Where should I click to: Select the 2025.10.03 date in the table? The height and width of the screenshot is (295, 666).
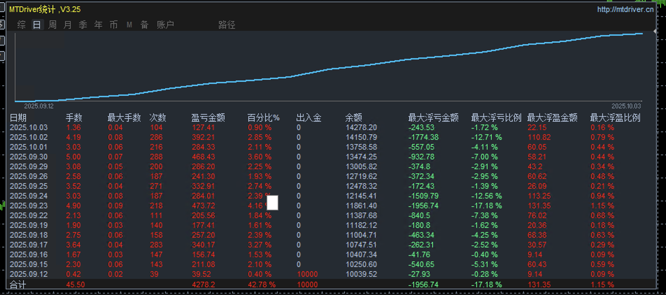(29, 128)
